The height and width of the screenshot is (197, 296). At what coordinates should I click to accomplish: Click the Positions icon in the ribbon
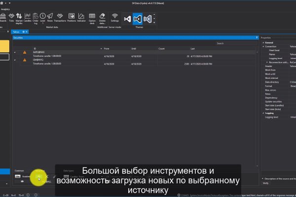tap(71, 19)
